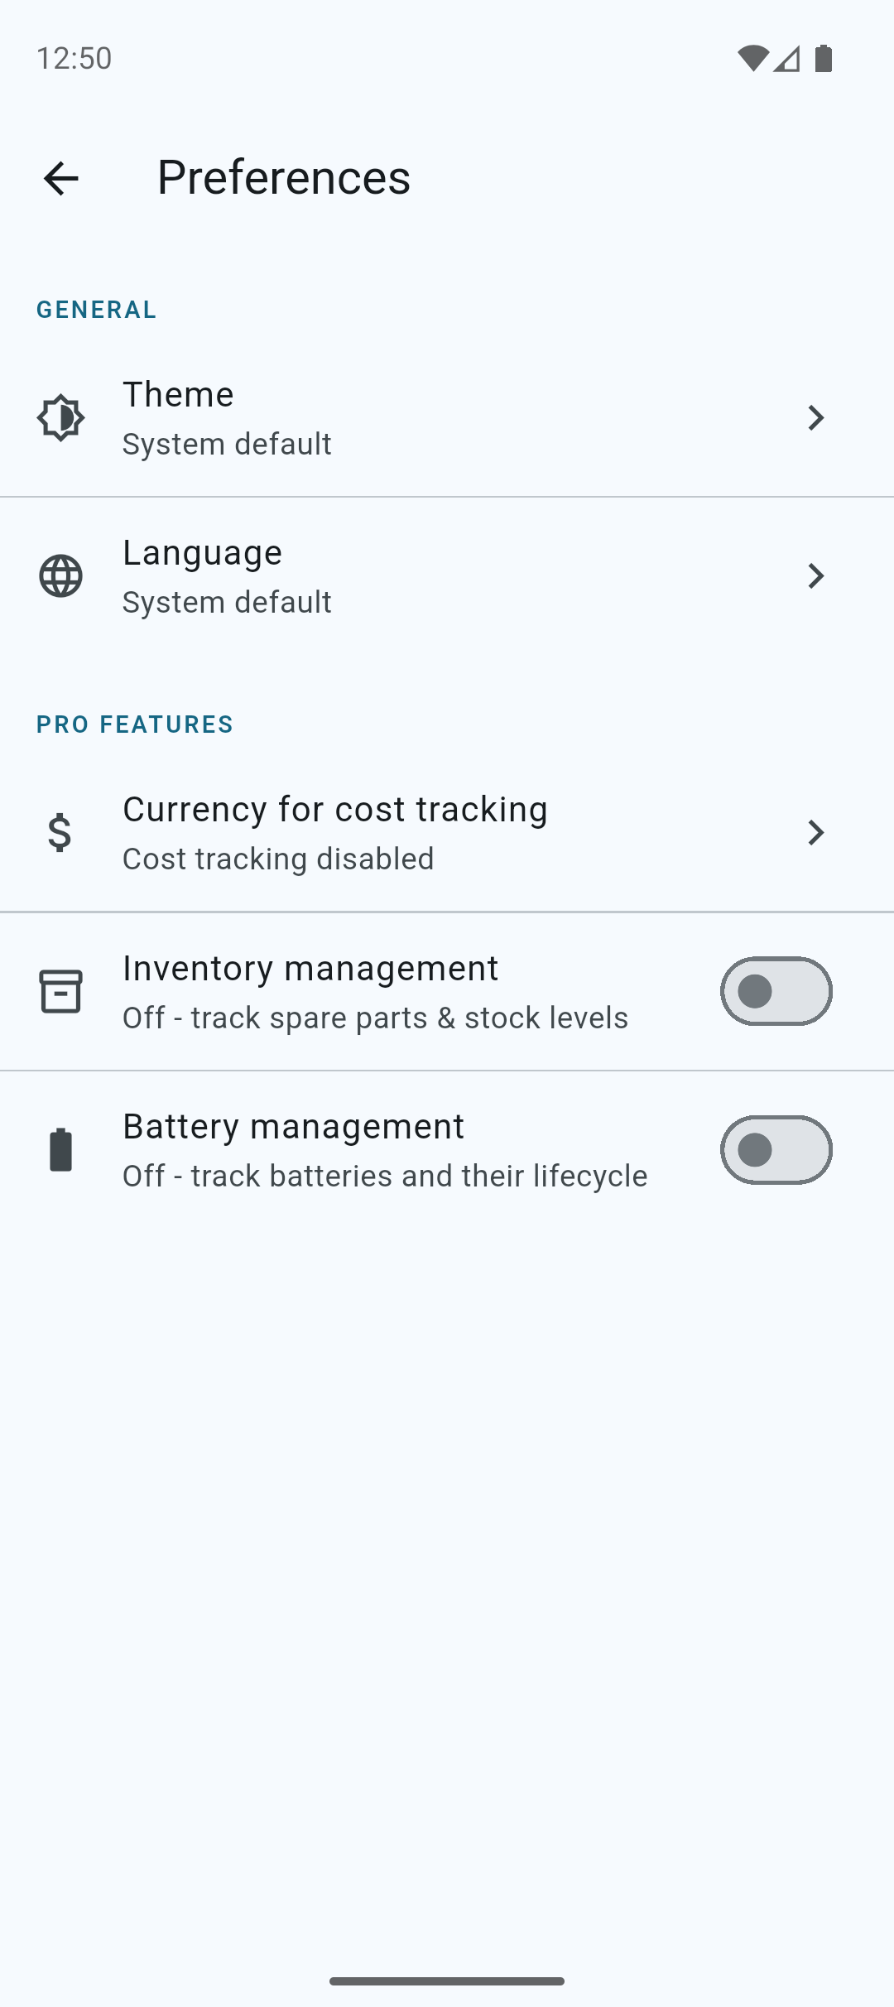Tap the Preferences page title
The width and height of the screenshot is (894, 2007).
[284, 177]
